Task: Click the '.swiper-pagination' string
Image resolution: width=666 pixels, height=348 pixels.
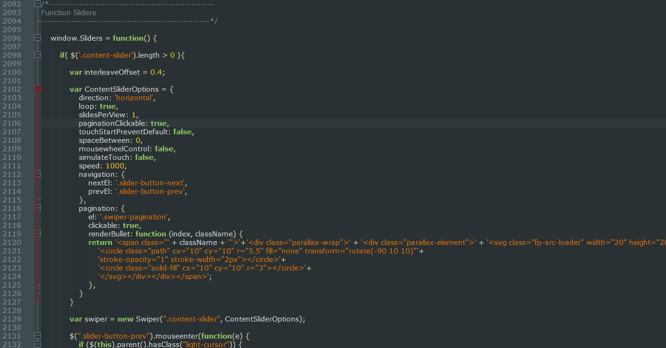Action: tap(134, 217)
